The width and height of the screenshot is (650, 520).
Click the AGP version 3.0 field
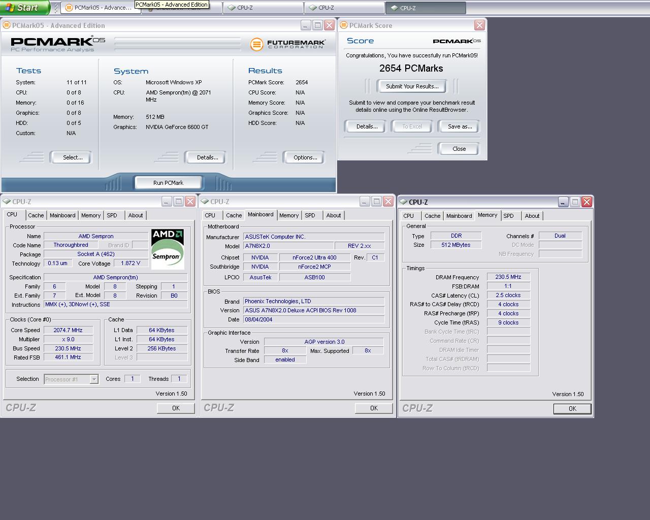(x=324, y=342)
